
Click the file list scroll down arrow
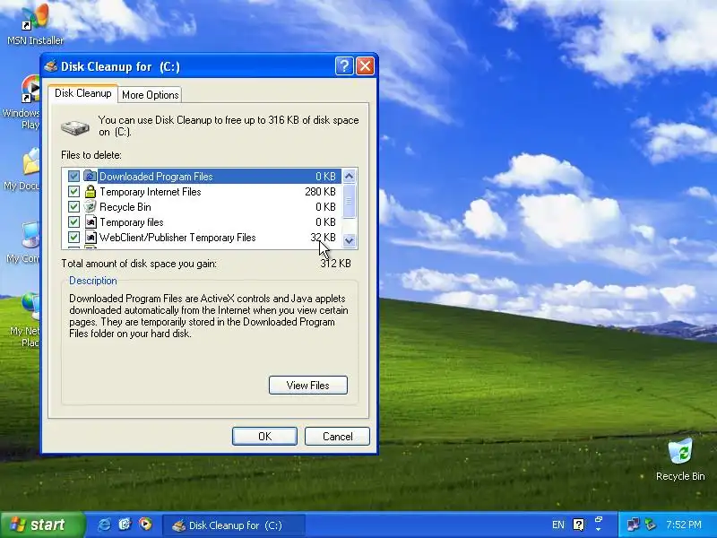(349, 240)
